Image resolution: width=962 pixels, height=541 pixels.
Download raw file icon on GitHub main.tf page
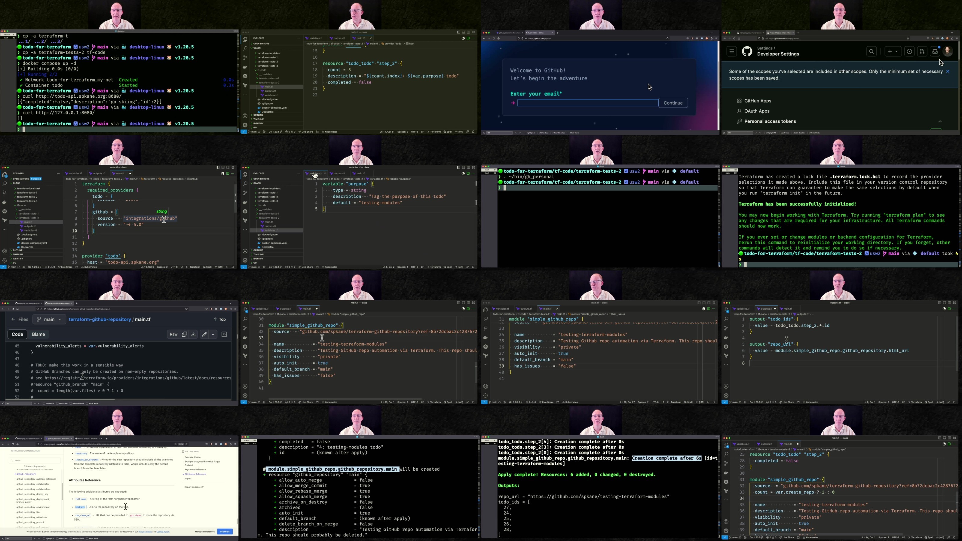(193, 335)
